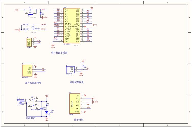Click the VCC port above the power circuit
Screen dimensions: 192x128
(47, 96)
